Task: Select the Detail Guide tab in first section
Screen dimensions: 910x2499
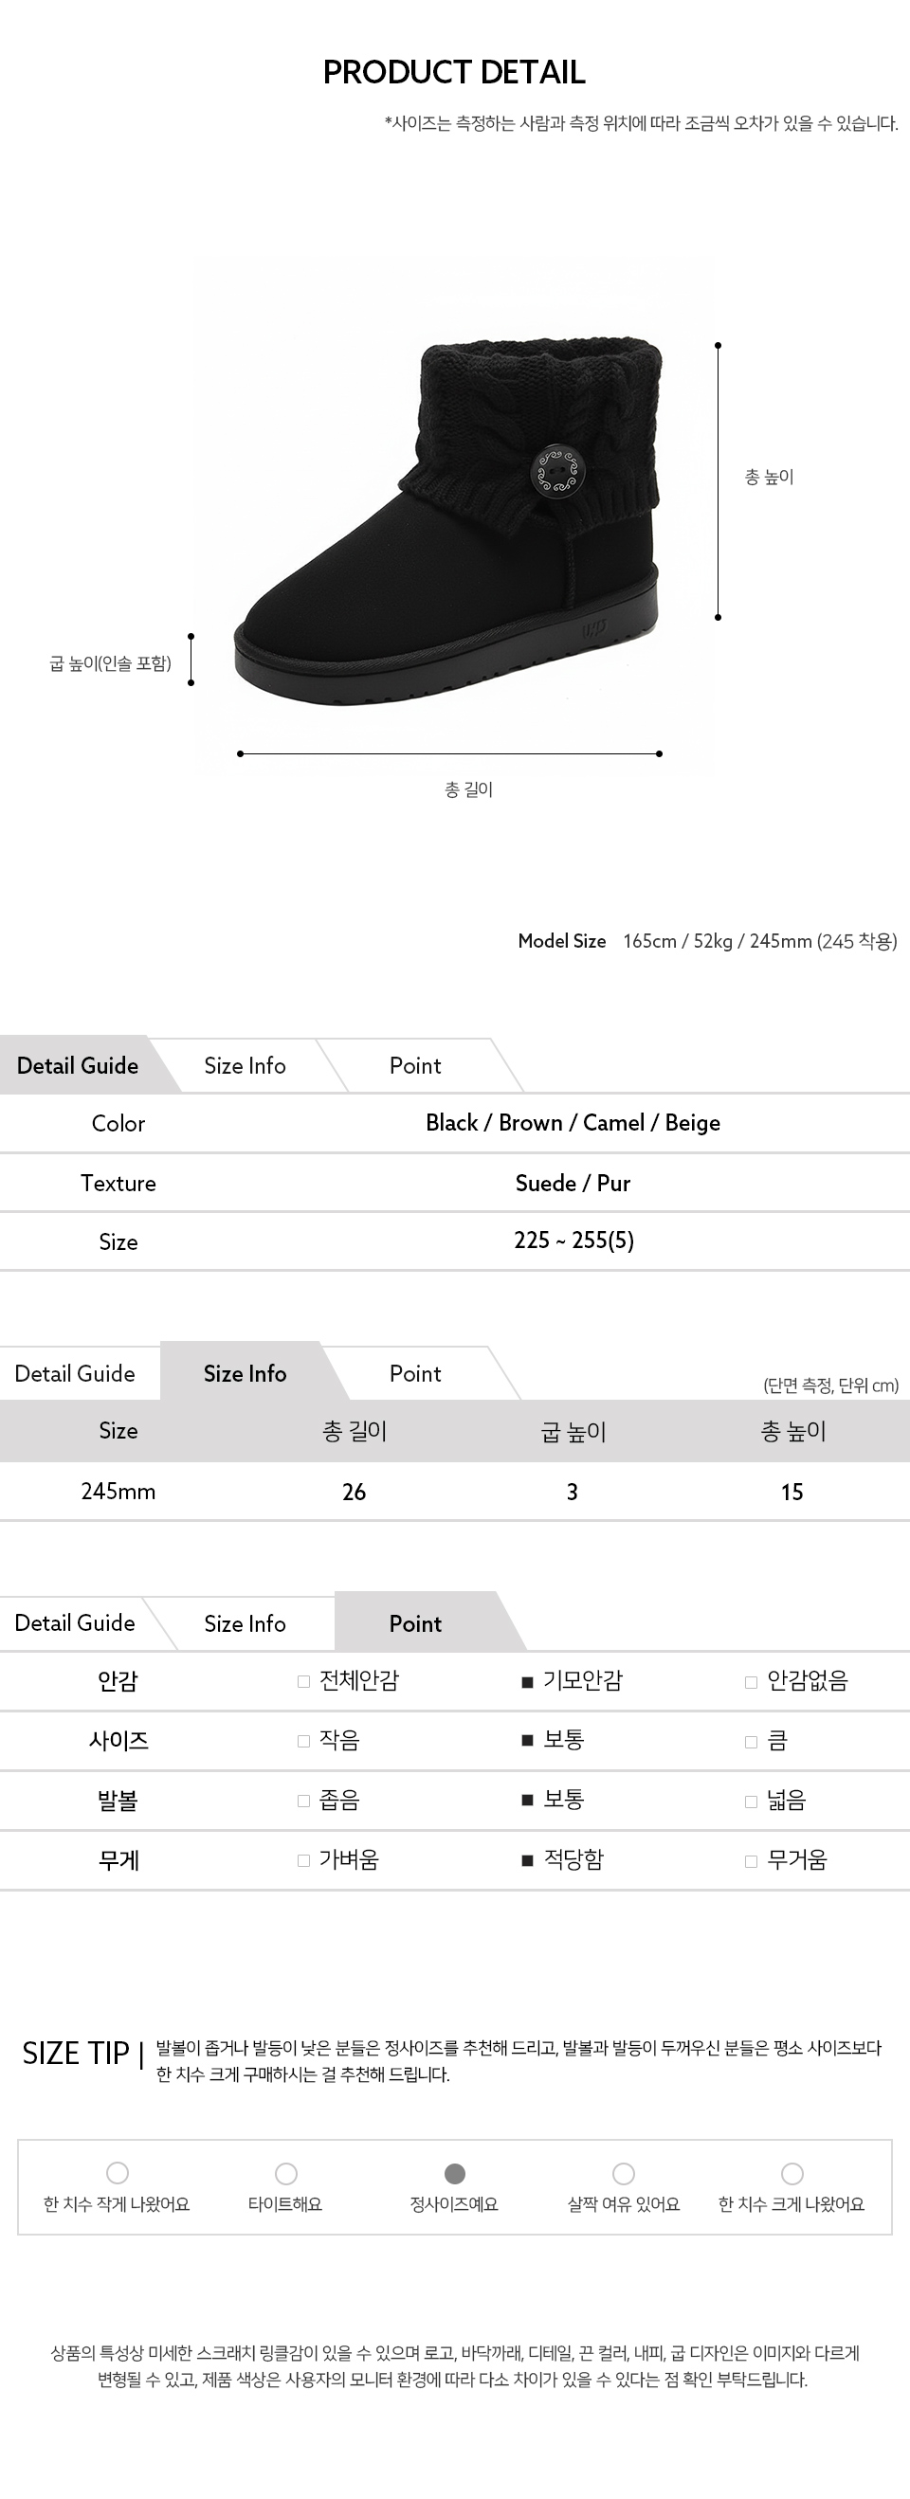Action: (78, 1065)
